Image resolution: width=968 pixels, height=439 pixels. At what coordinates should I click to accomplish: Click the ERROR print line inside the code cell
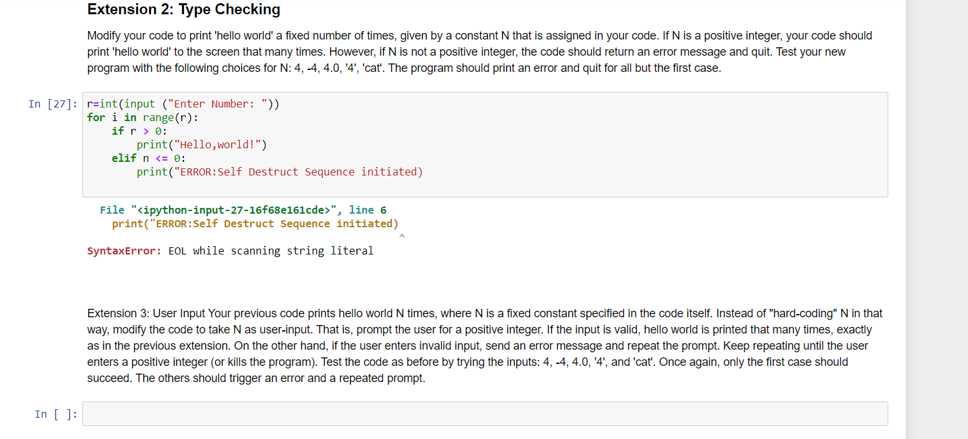coord(279,172)
